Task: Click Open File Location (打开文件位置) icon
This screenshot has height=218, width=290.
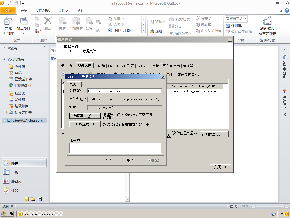Action: coord(167,74)
